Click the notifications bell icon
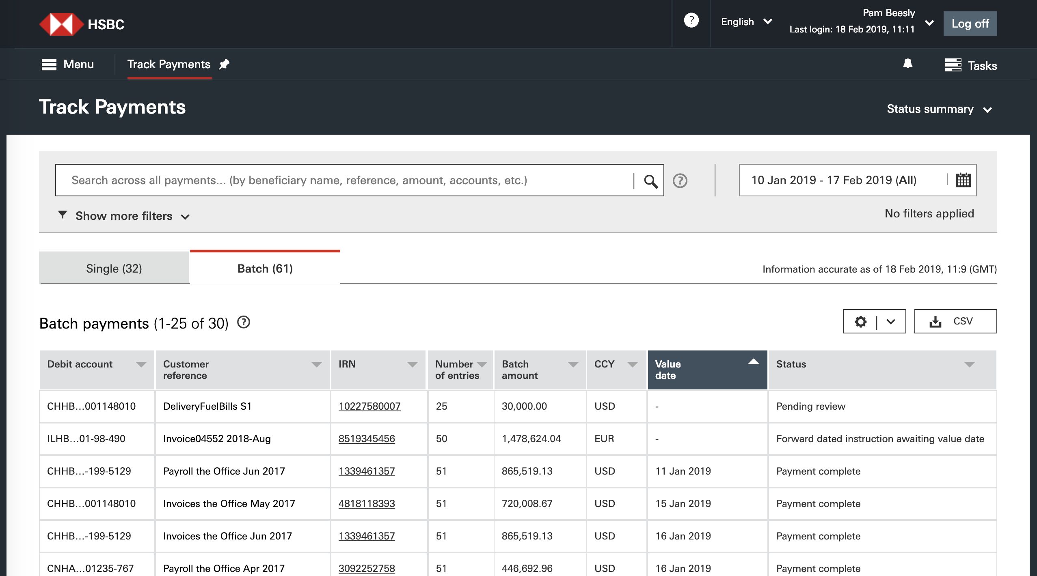This screenshot has width=1037, height=576. click(x=907, y=64)
